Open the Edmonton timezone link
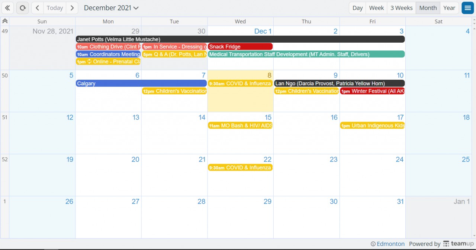Screen dimensions: 476x250 coord(390,244)
